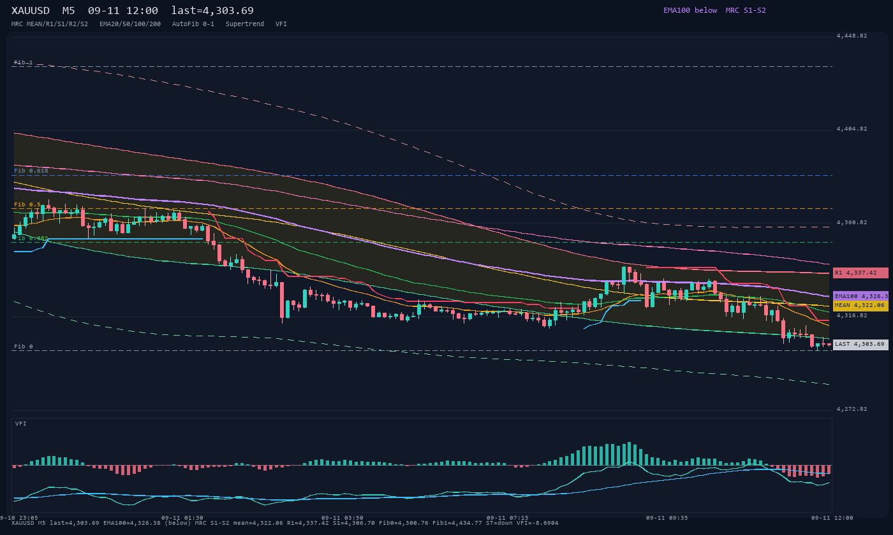Click the 4,404.82 price axis label

[852, 129]
